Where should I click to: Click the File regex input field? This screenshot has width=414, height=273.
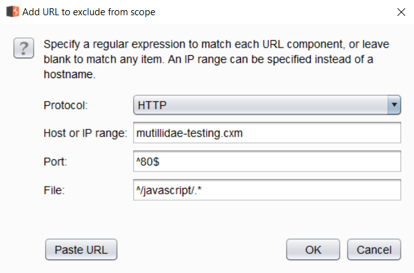point(267,189)
